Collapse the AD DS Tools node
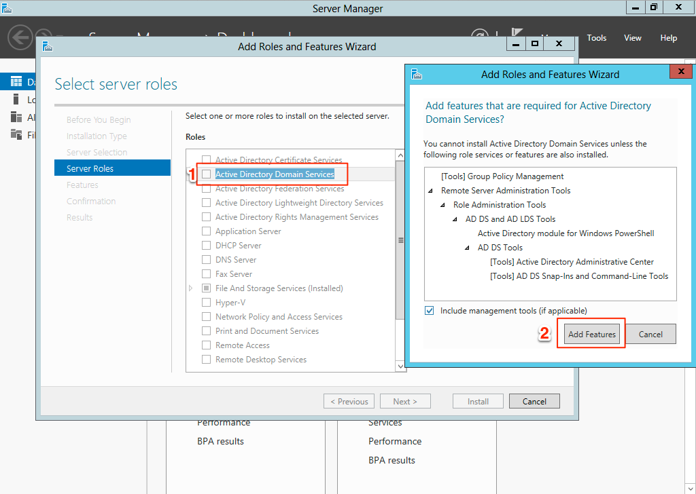Image resolution: width=696 pixels, height=494 pixels. tap(468, 247)
